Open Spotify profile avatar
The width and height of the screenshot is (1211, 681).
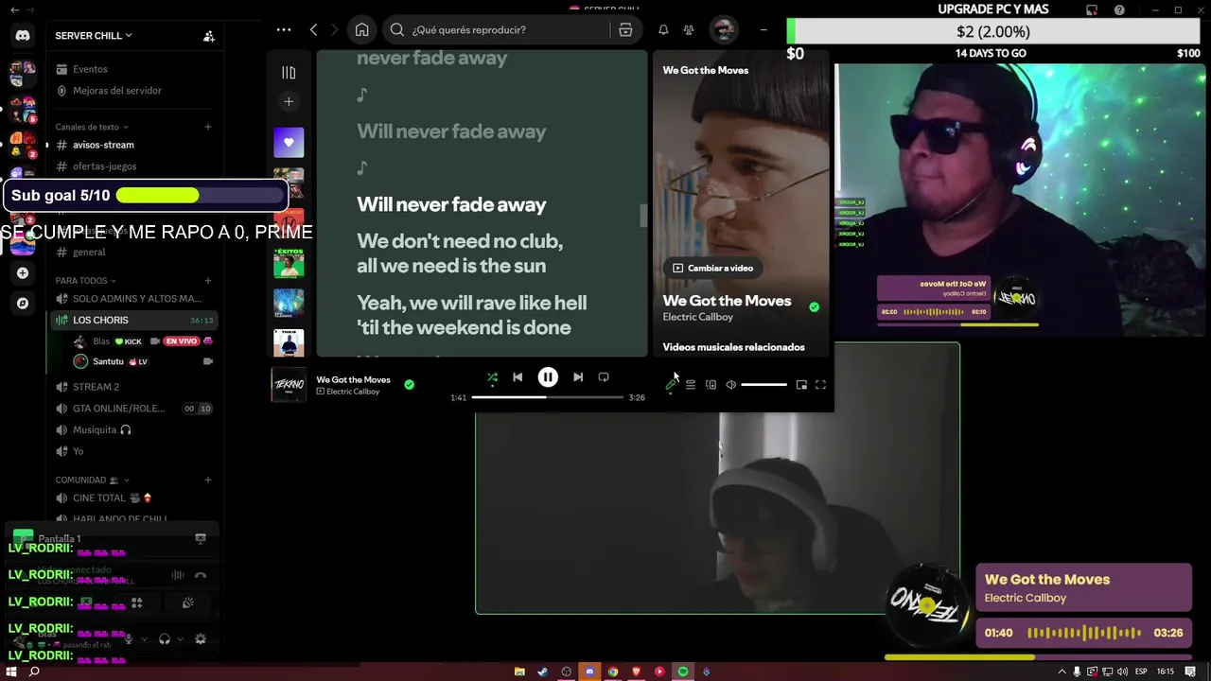(724, 30)
